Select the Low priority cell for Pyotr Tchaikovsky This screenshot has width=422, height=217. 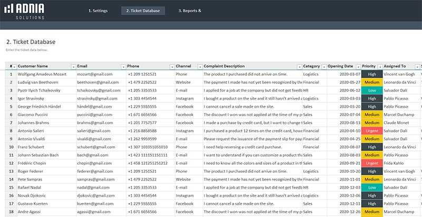(372, 90)
